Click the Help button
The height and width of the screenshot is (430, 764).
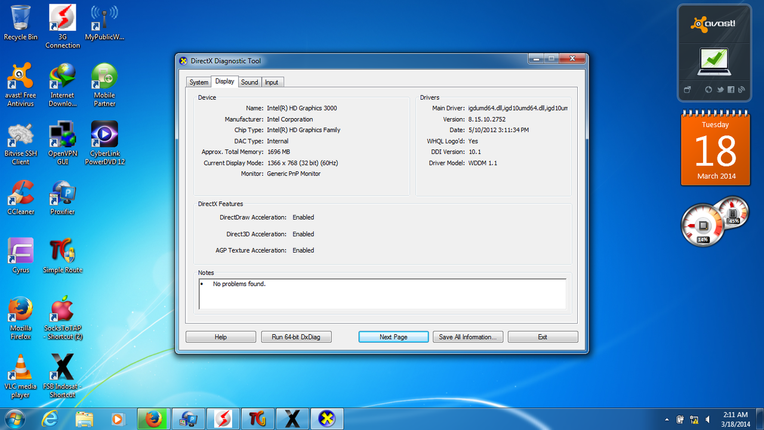tap(221, 337)
